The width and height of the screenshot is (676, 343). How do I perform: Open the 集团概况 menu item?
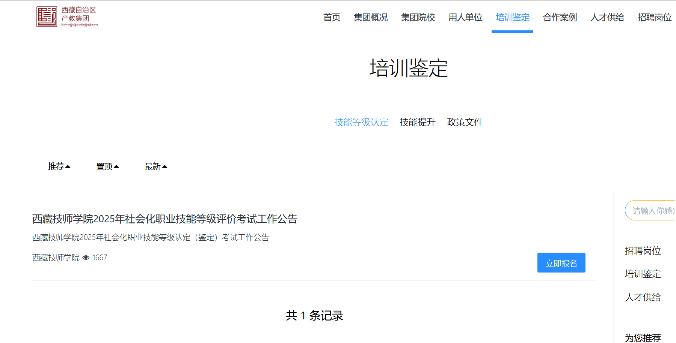(x=371, y=17)
